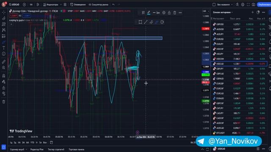271x152 pixels.
Task: Collapse the indicator legend chevron
Action: [x=11, y=24]
